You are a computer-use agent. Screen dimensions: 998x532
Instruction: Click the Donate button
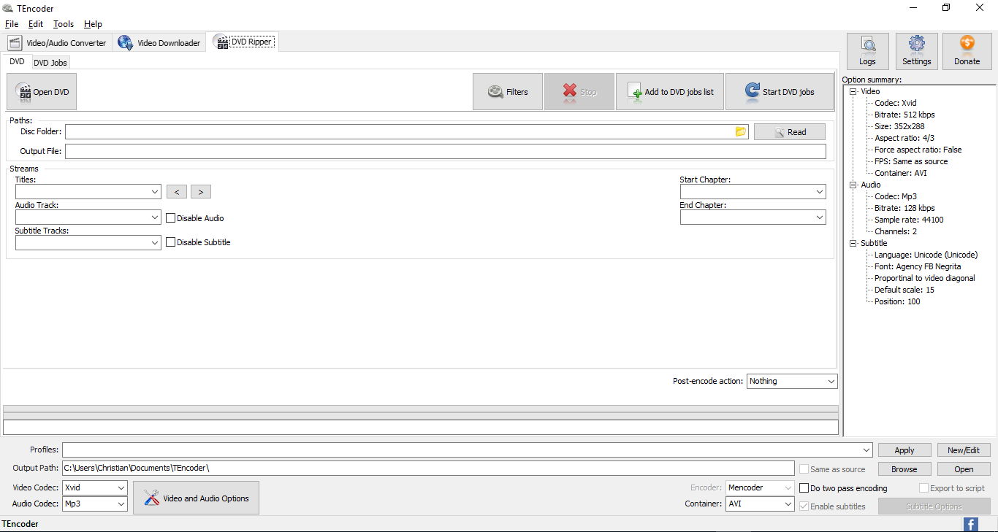point(967,52)
